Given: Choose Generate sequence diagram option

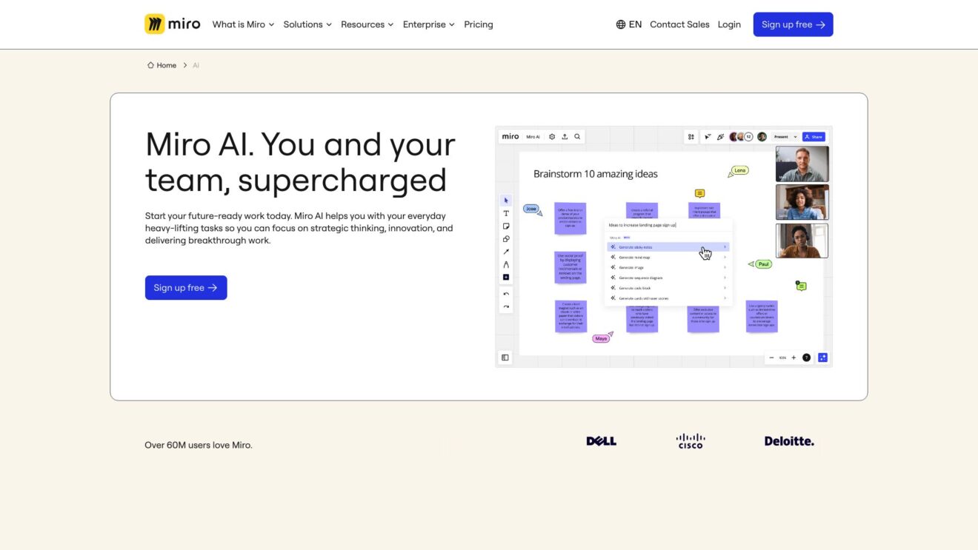Looking at the screenshot, I should click(668, 278).
